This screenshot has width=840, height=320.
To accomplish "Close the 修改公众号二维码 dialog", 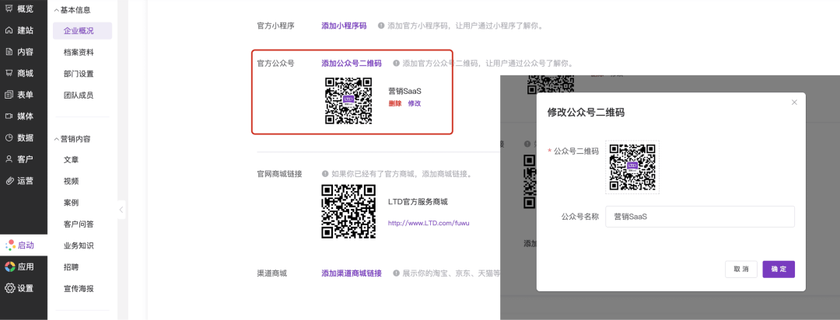I will point(794,103).
